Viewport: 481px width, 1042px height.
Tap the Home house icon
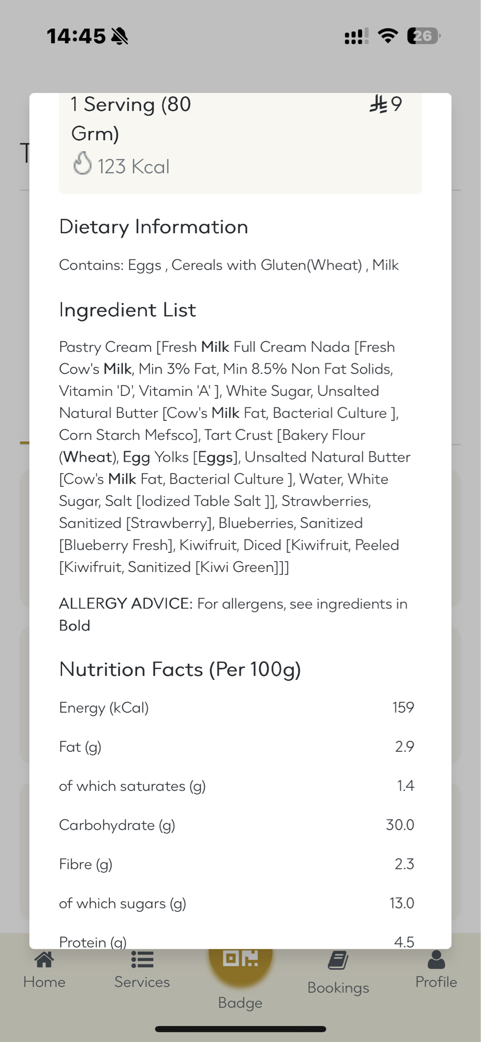(44, 960)
